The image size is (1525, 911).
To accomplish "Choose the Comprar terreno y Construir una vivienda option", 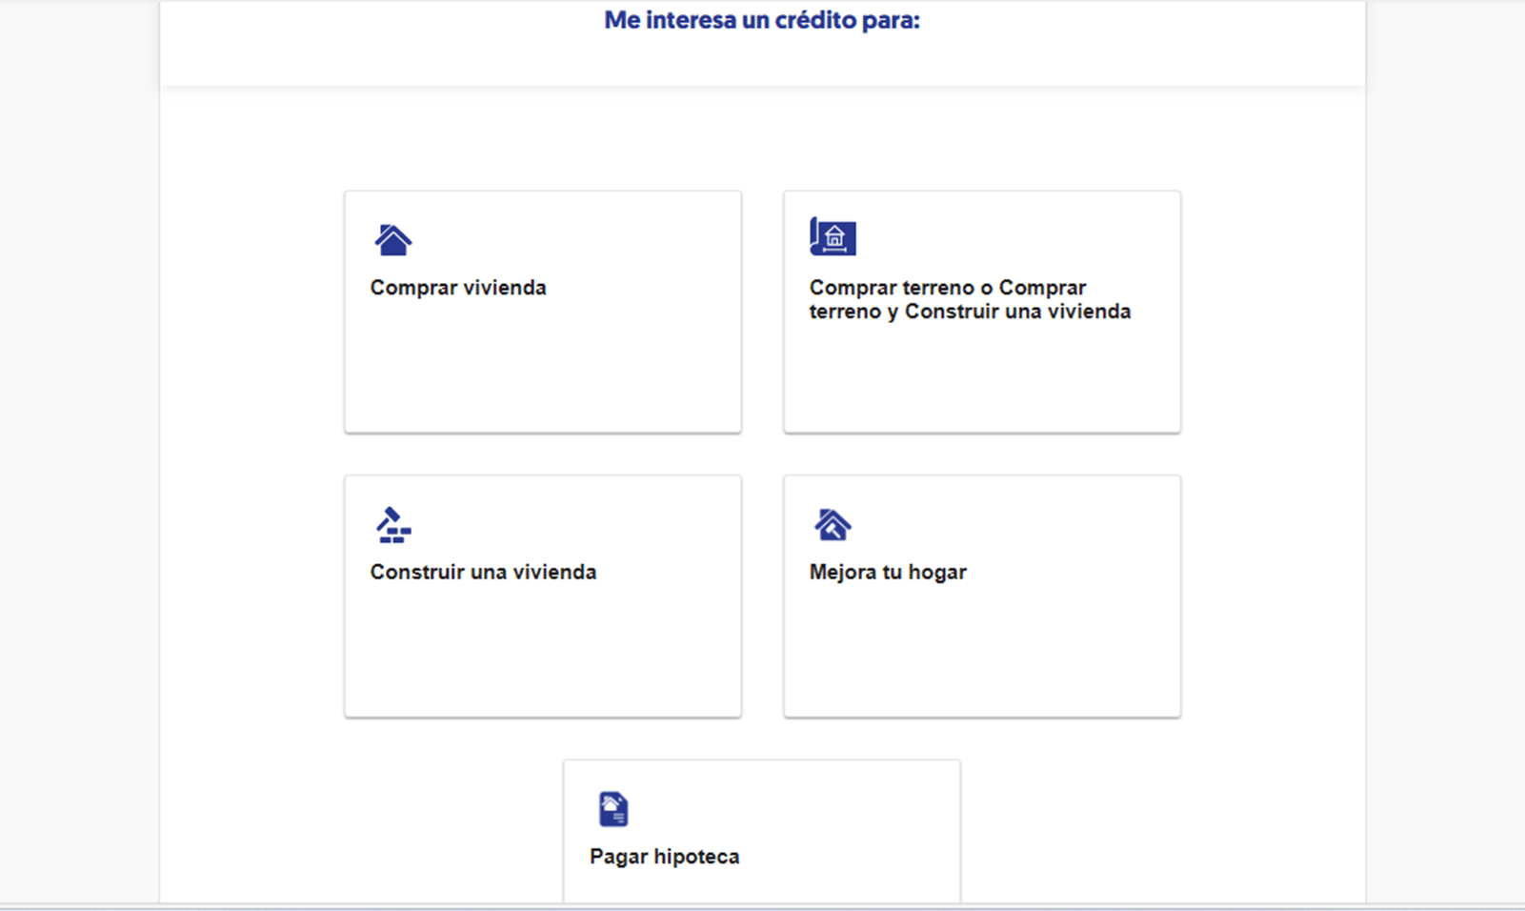I will pos(982,312).
